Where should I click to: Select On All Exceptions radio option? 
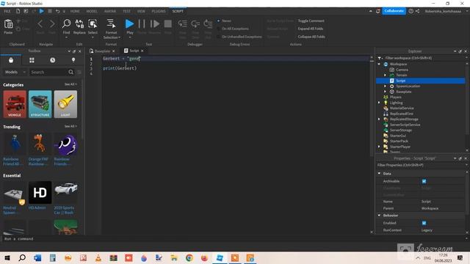tap(219, 29)
